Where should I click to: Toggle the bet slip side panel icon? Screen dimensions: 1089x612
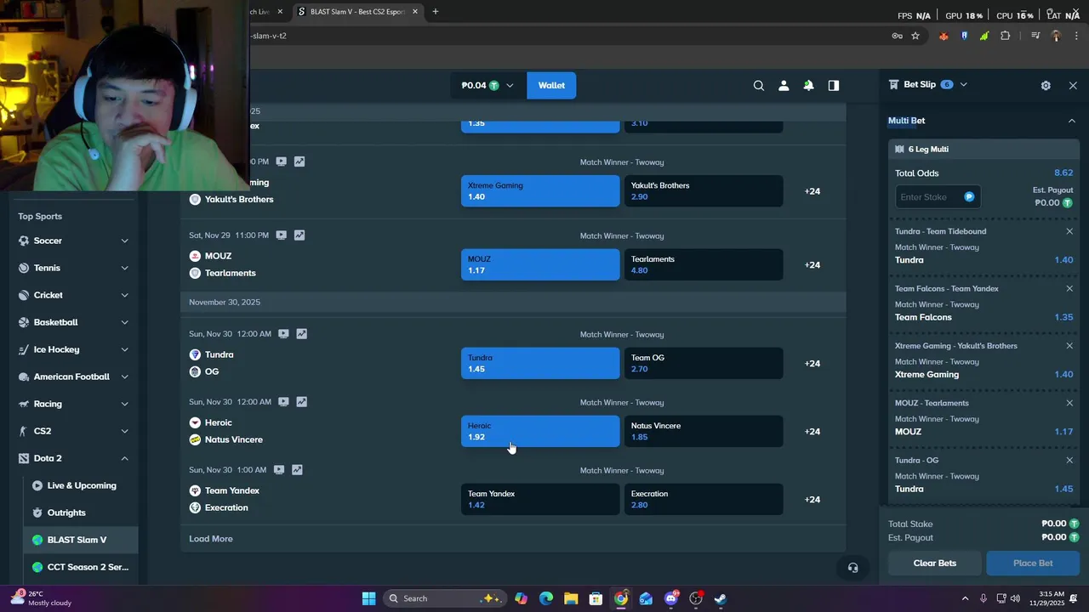point(834,85)
